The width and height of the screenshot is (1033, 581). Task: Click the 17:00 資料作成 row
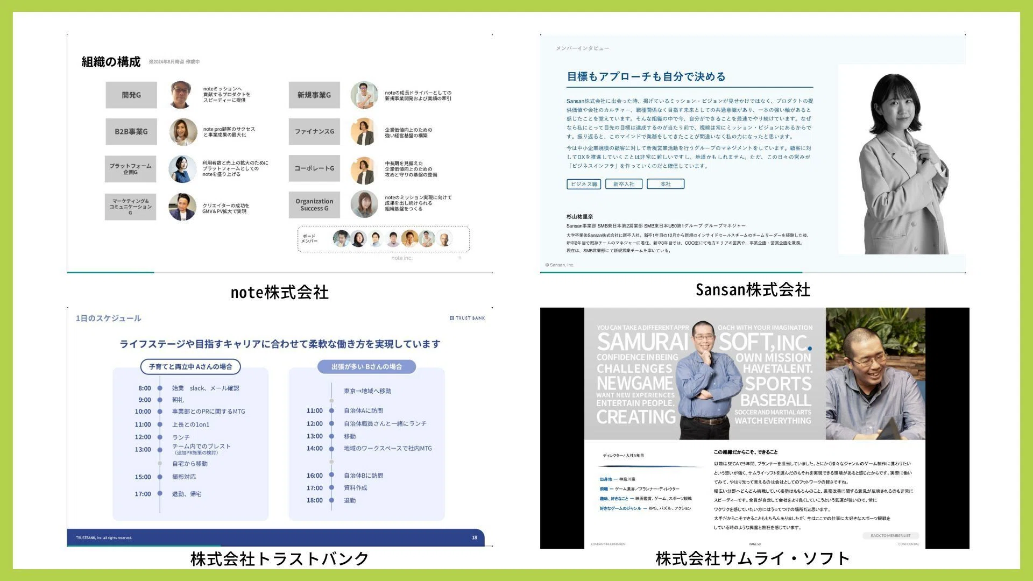tap(337, 488)
